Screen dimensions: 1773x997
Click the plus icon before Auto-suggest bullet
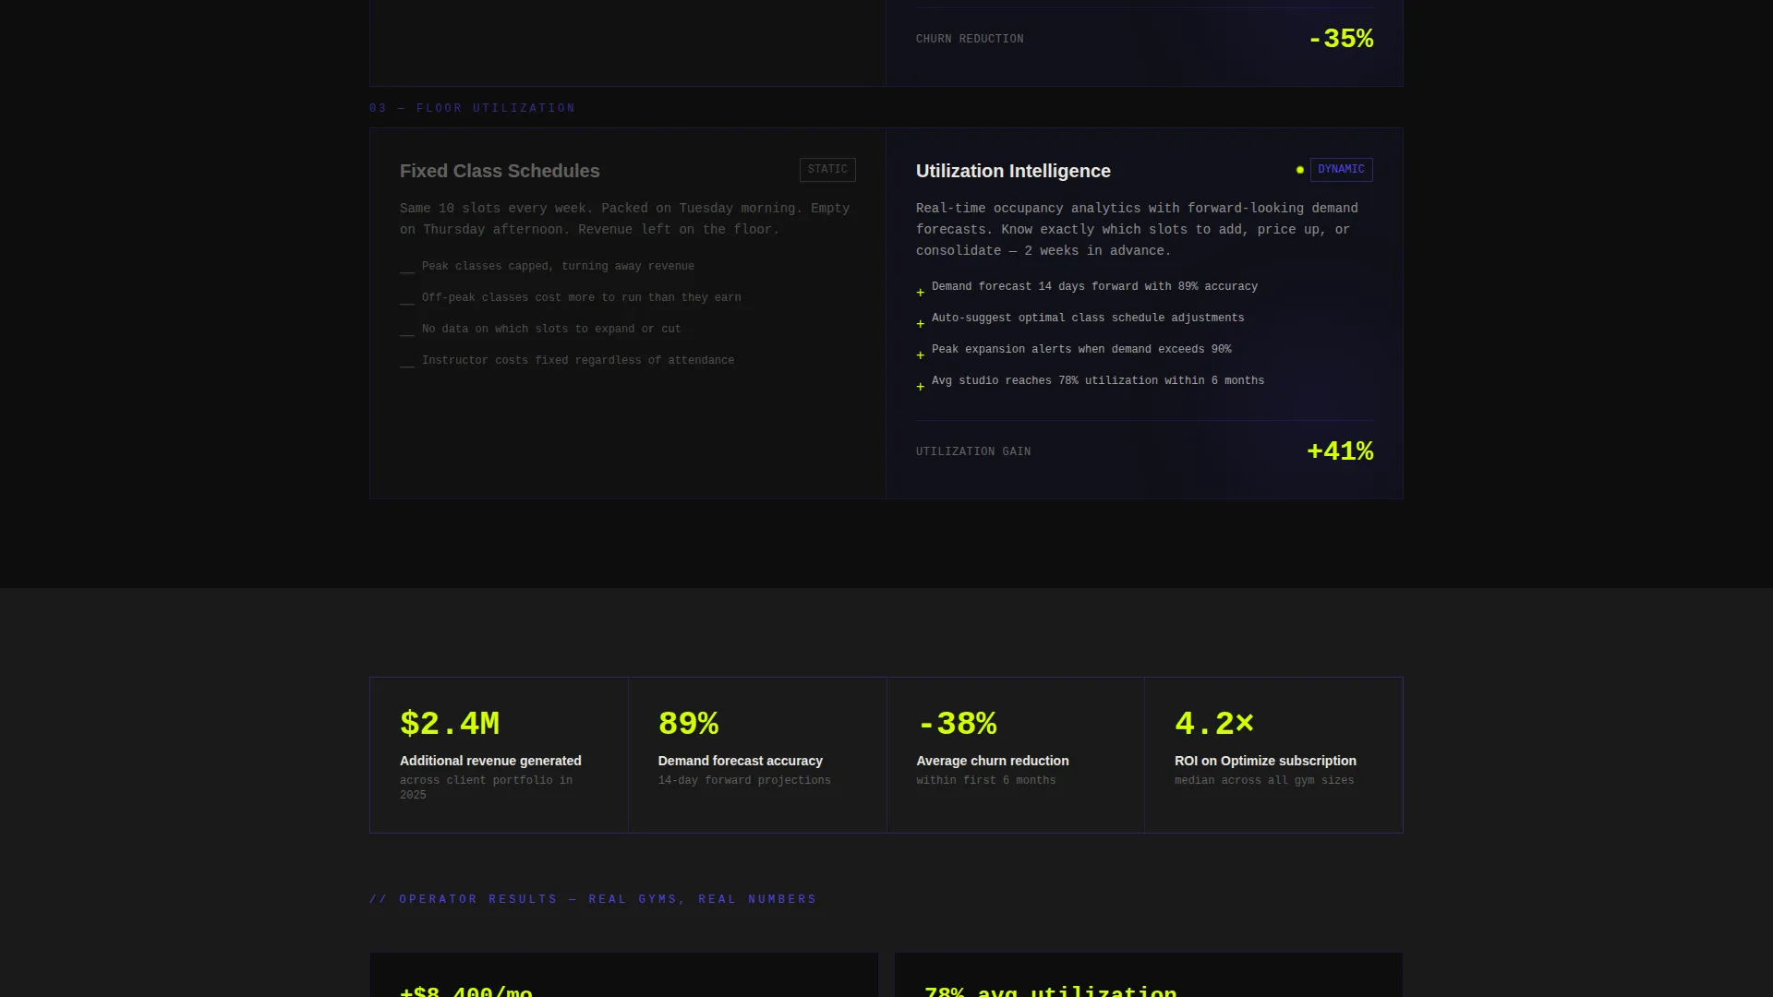[921, 324]
